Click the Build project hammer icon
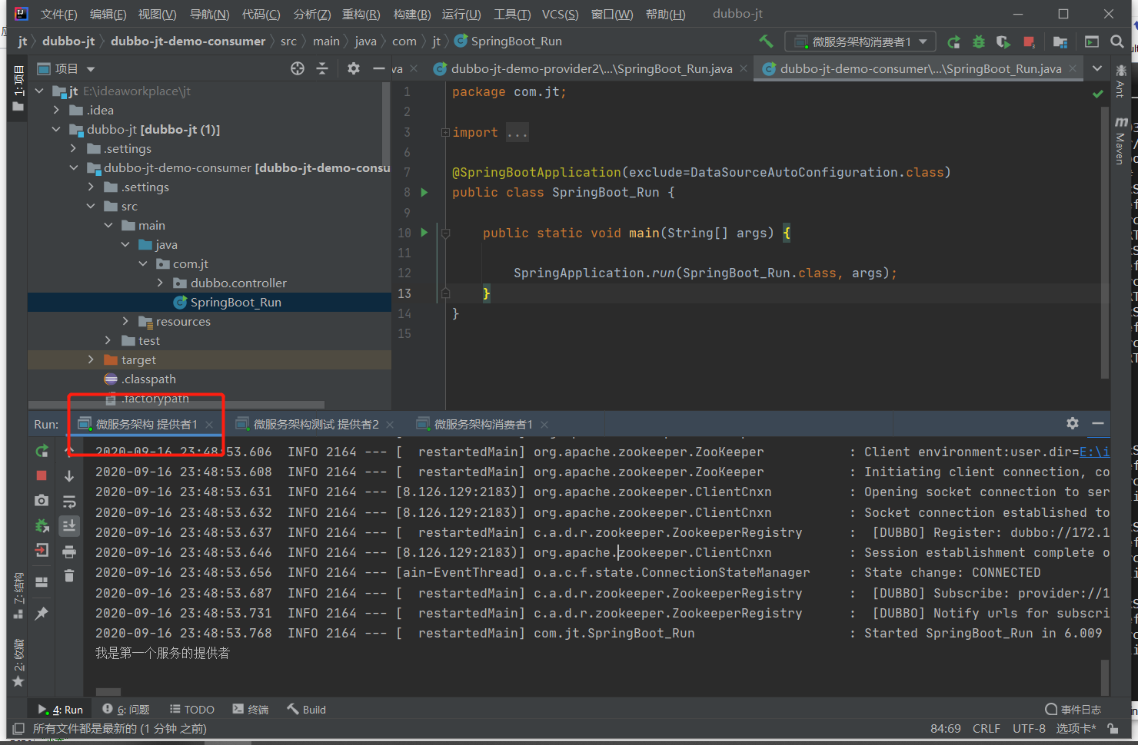Viewport: 1138px width, 745px height. (x=766, y=41)
